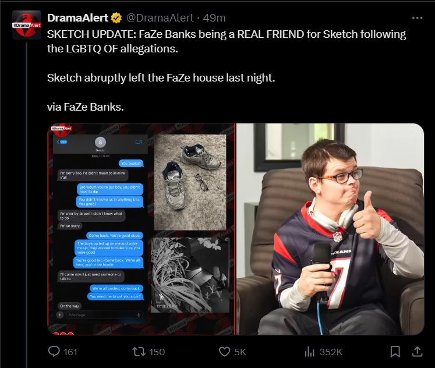Open the thumbs-up Texans jersey photo

tap(330, 229)
